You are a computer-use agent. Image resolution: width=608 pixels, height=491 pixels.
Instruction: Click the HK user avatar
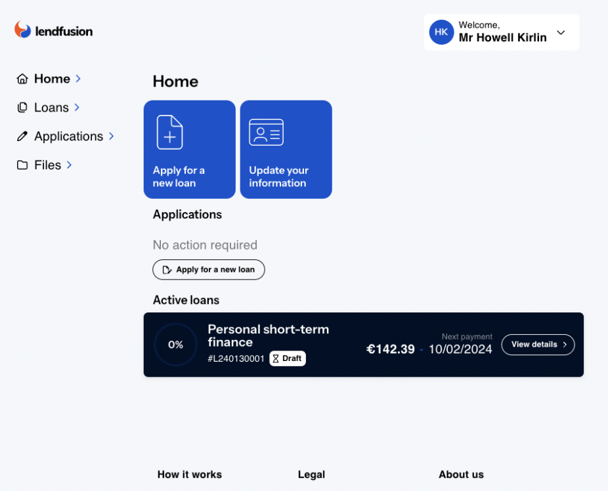click(x=441, y=32)
